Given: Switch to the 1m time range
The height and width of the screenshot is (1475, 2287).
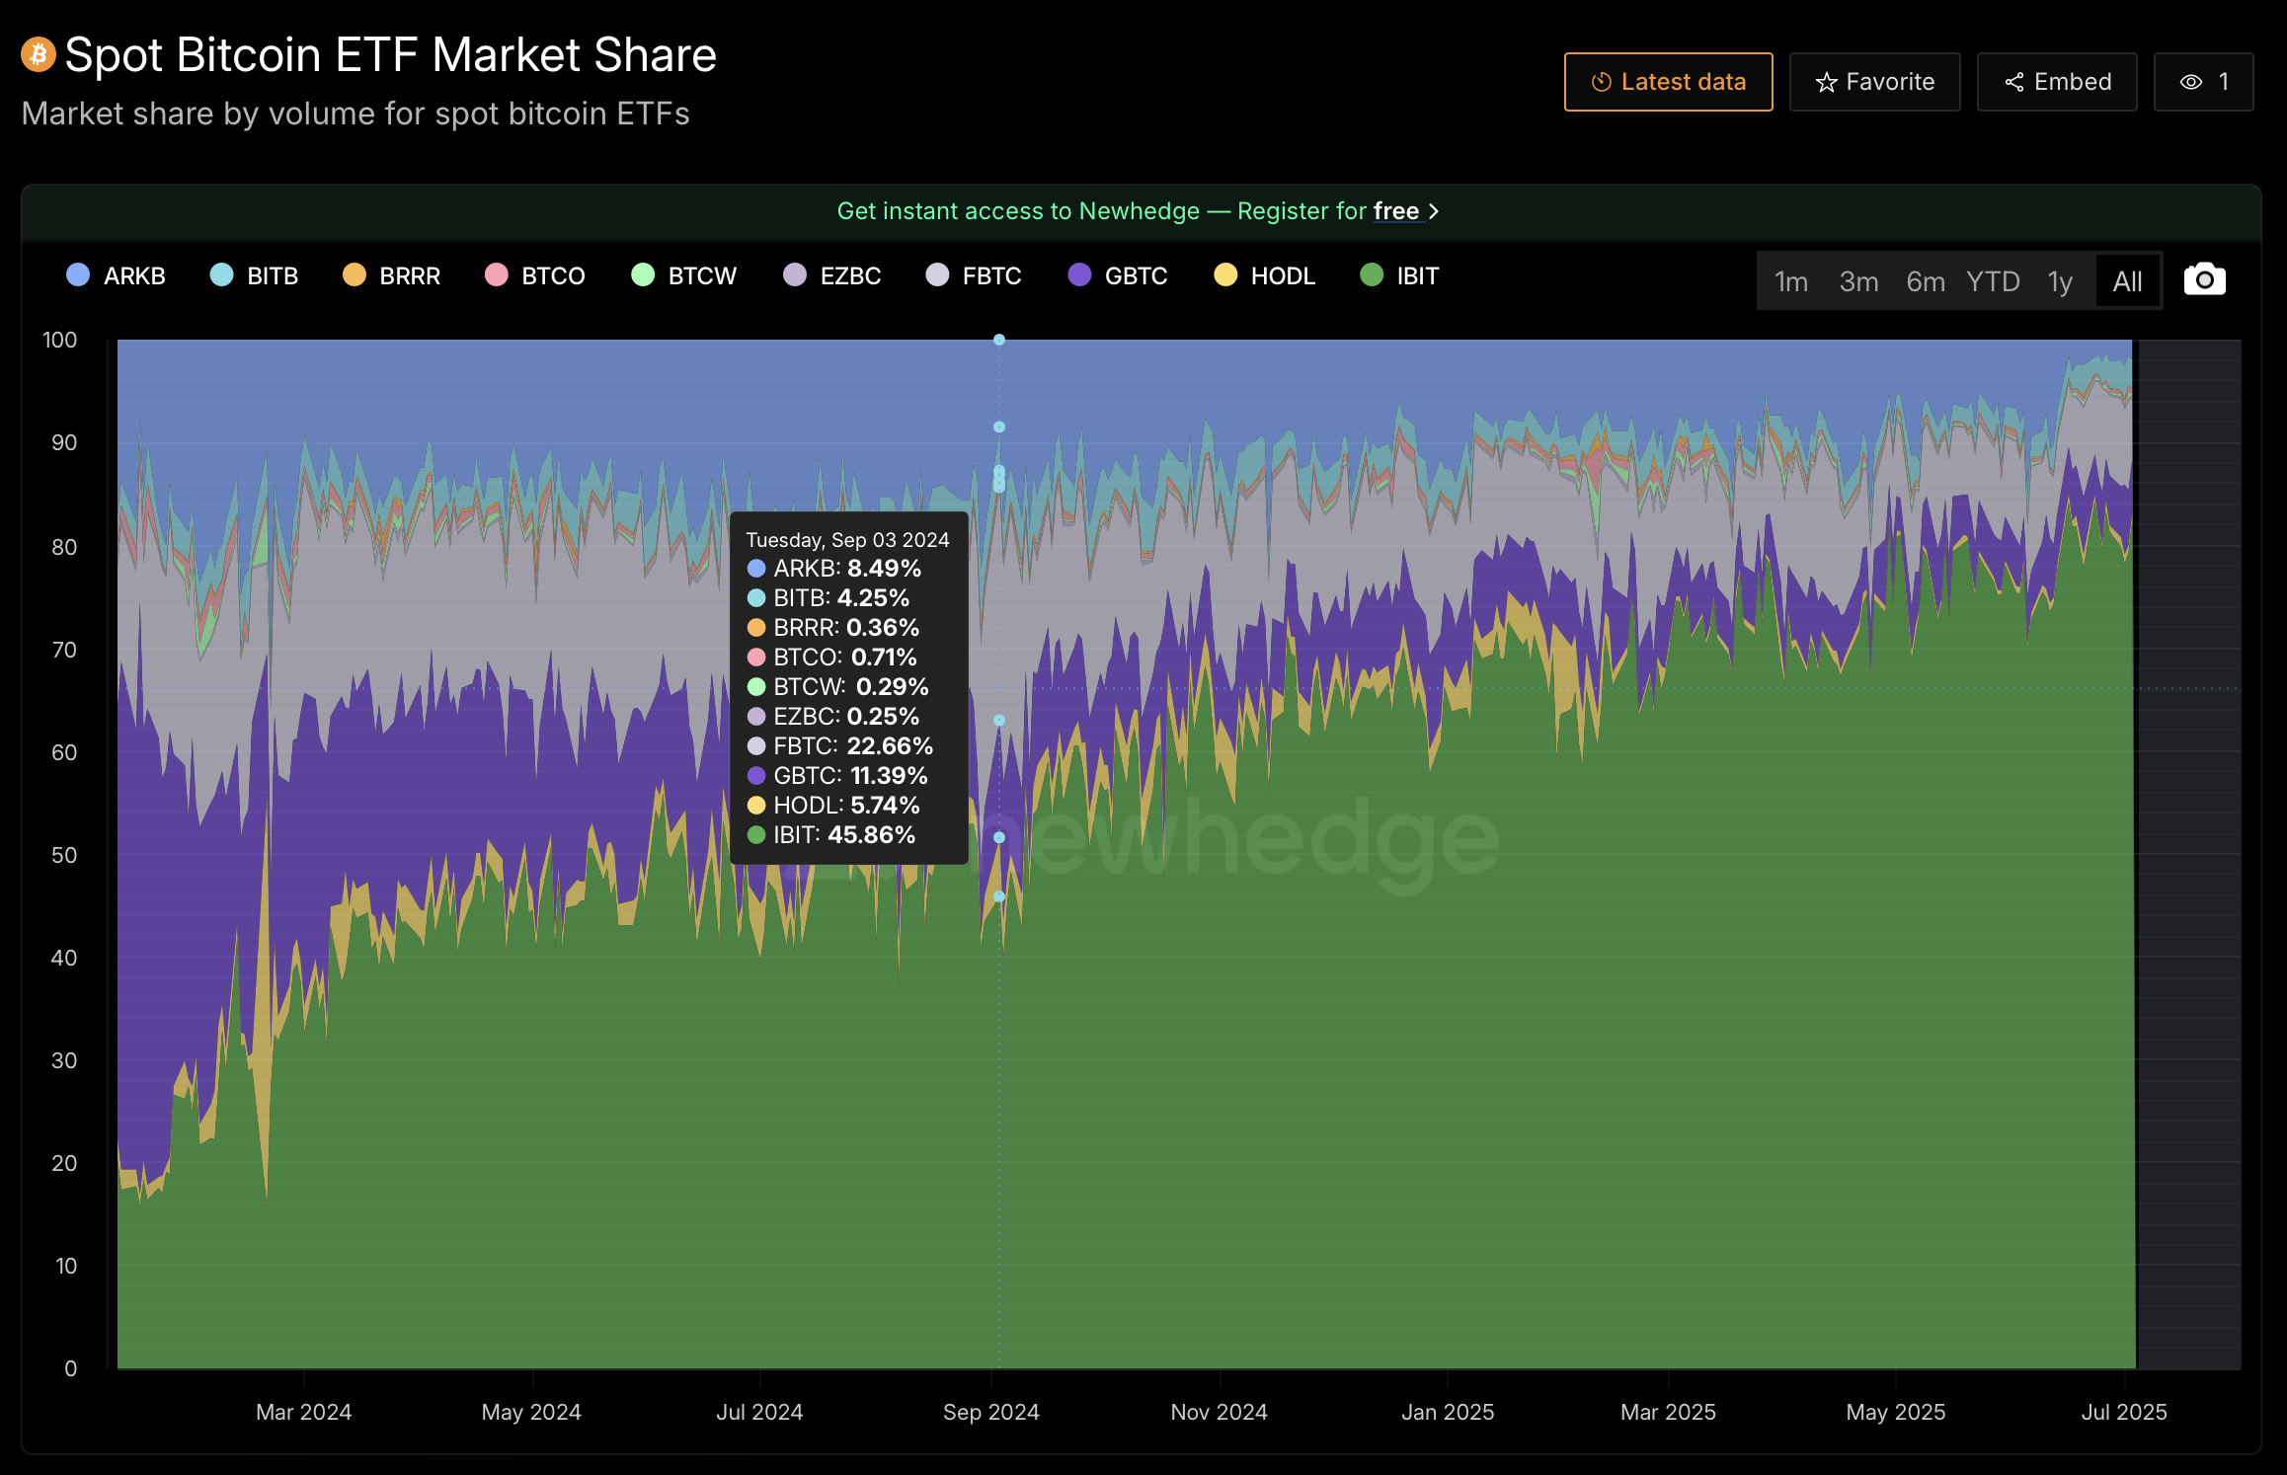Looking at the screenshot, I should point(1791,280).
